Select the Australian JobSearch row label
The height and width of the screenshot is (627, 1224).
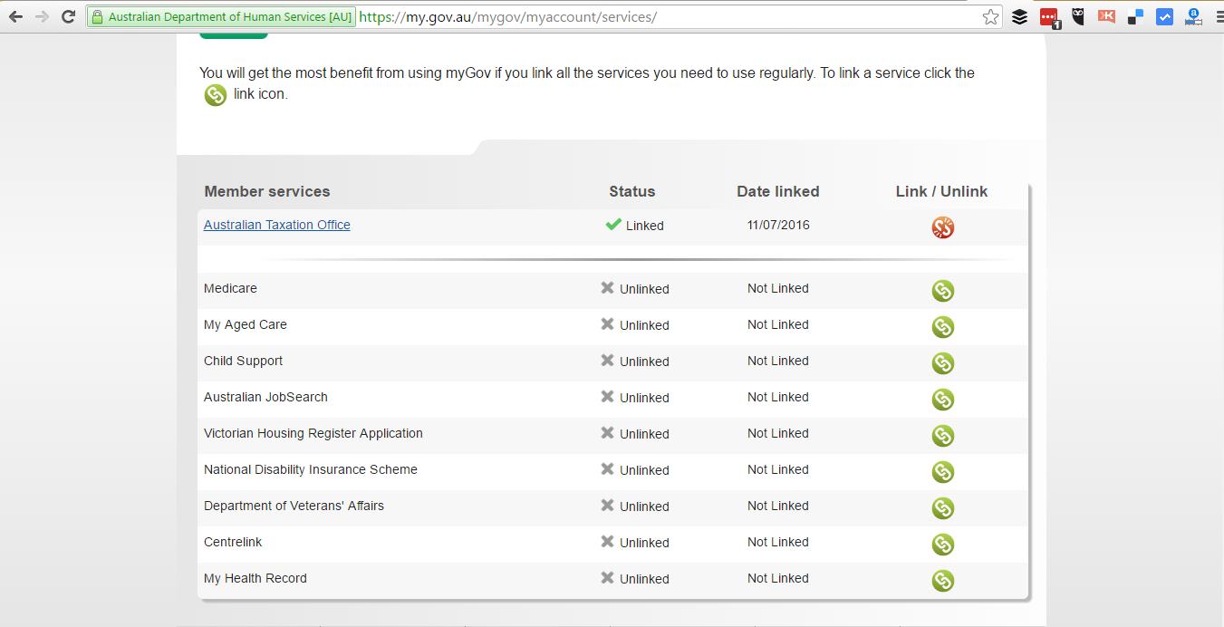click(265, 397)
